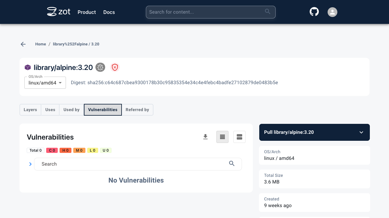Click the linux / amd64 value in side panel
The height and width of the screenshot is (218, 389).
(279, 158)
